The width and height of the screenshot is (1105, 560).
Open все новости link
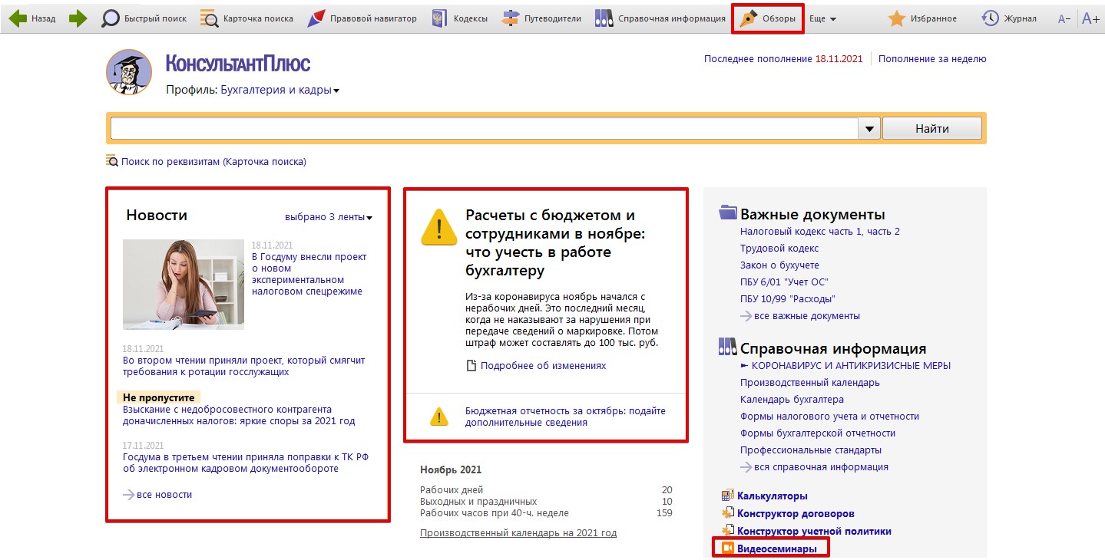[164, 495]
